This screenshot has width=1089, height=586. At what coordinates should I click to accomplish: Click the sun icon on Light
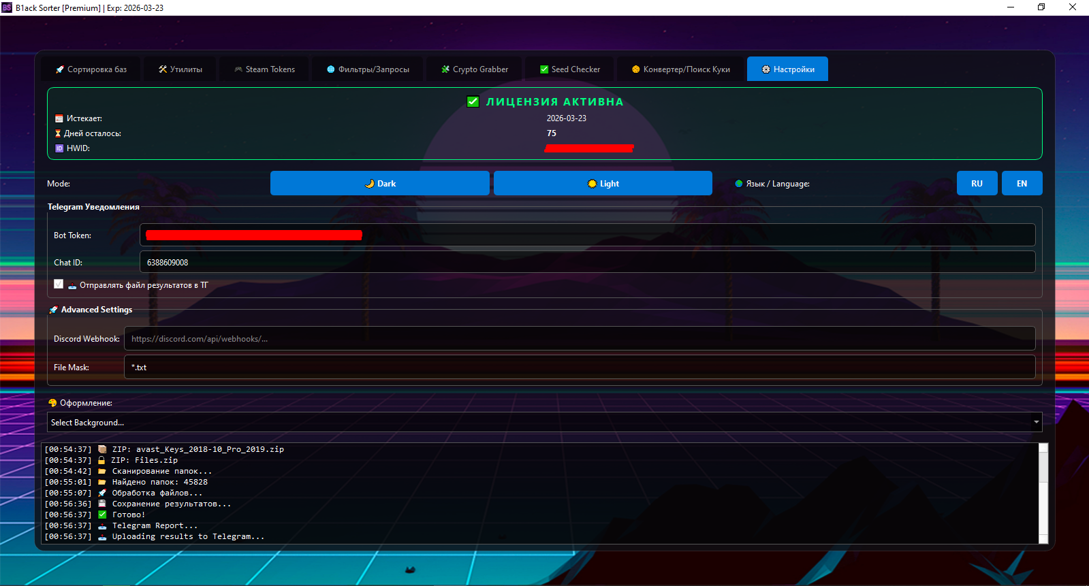(593, 184)
